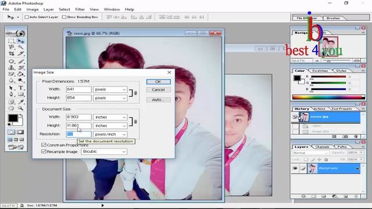372x209 pixels.
Task: Select the Notes tool
Action: [11, 102]
